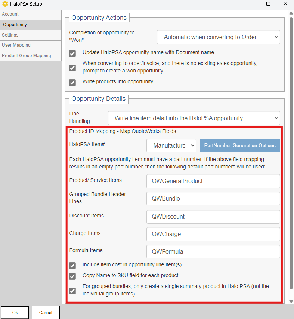Image resolution: width=294 pixels, height=319 pixels.
Task: Disable Include item cost in opportunity line items
Action: [x=72, y=266]
